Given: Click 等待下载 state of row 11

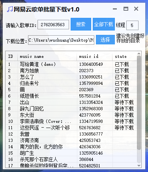Looking at the screenshot, I should coord(124,128).
